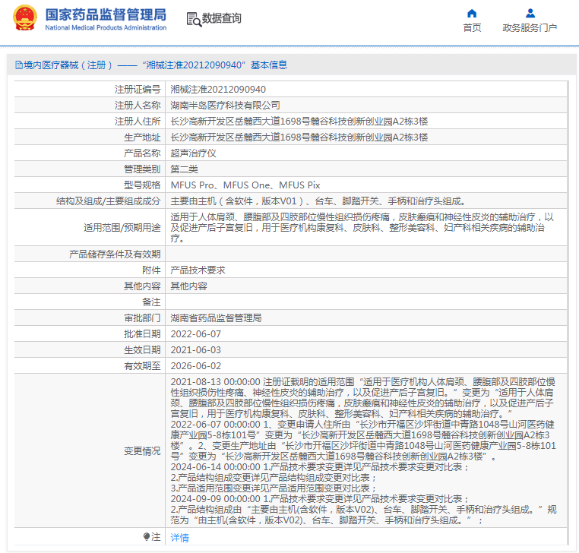Click the lightbulb icon beside 注
This screenshot has width=579, height=553.
(145, 537)
